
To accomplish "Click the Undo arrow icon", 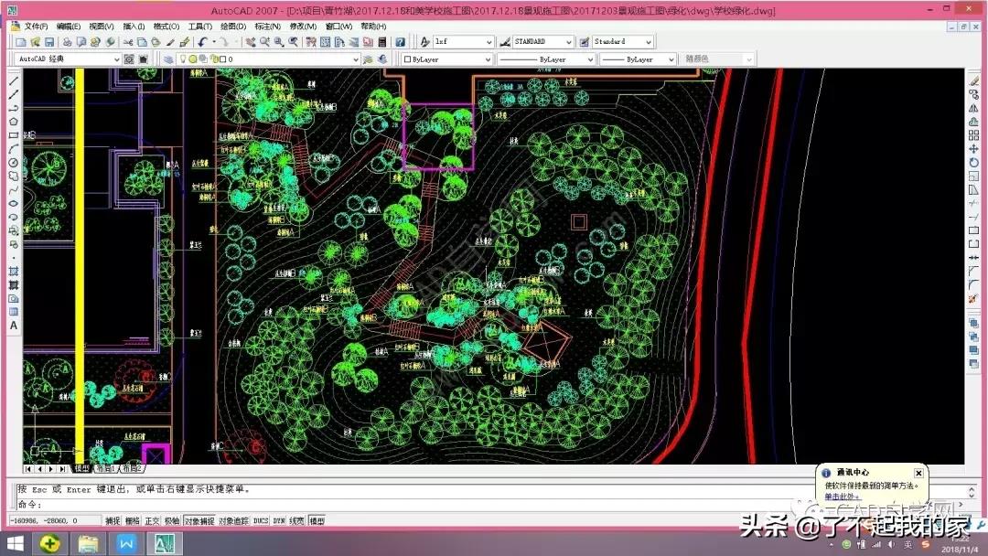I will (x=202, y=42).
